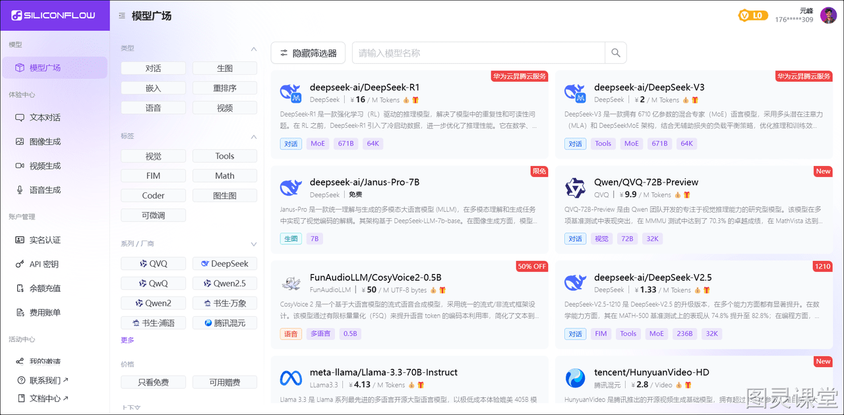Viewport: 844px width, 415px height.
Task: Toggle the 对话 type filter
Action: 153,69
